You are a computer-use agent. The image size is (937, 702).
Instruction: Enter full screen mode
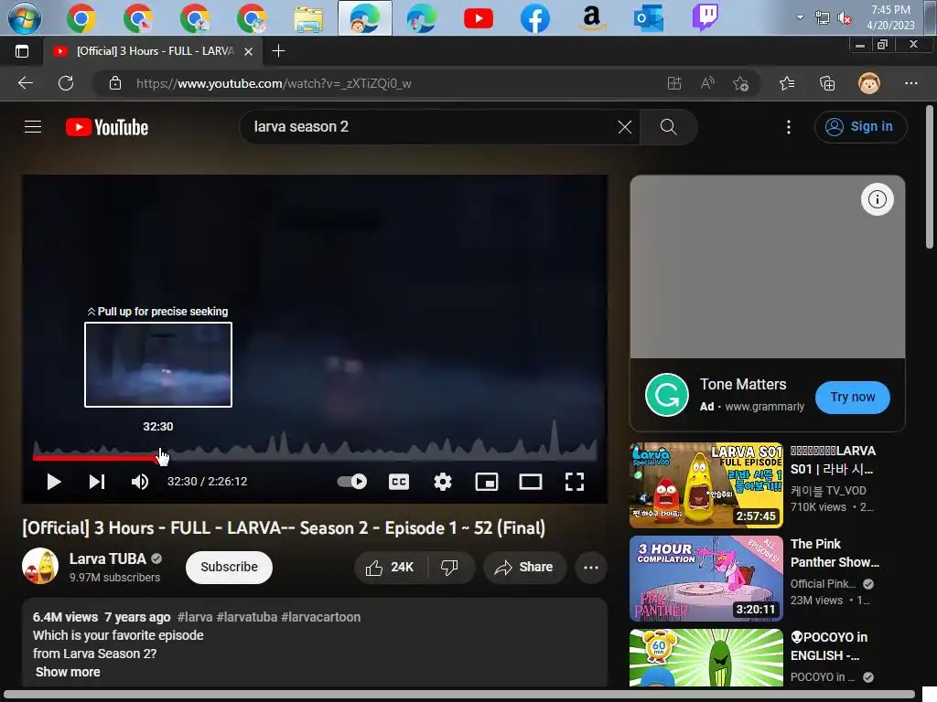coord(575,482)
